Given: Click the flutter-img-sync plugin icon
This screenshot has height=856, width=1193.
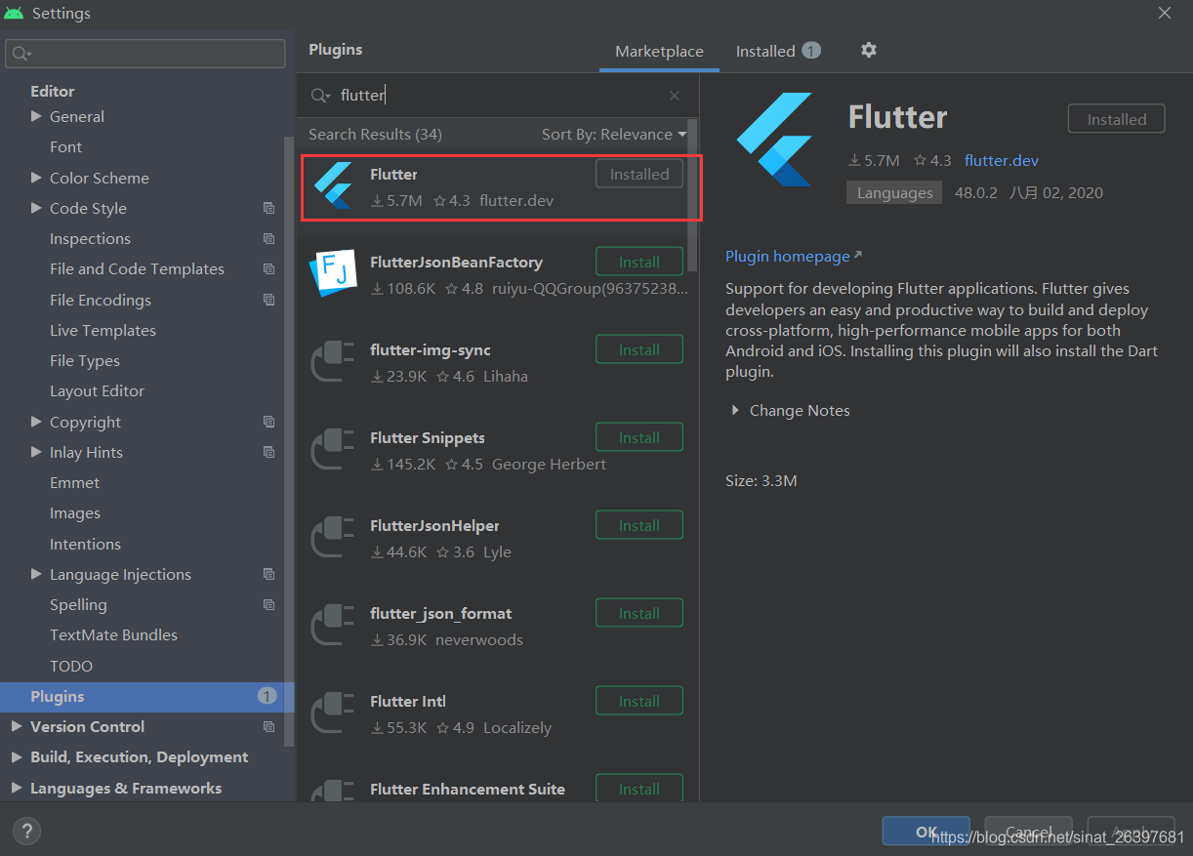Looking at the screenshot, I should (x=332, y=362).
